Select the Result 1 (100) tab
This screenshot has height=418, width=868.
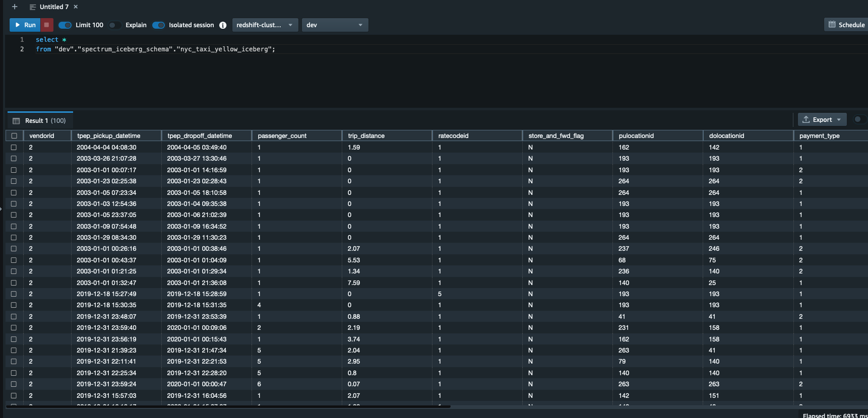coord(40,120)
